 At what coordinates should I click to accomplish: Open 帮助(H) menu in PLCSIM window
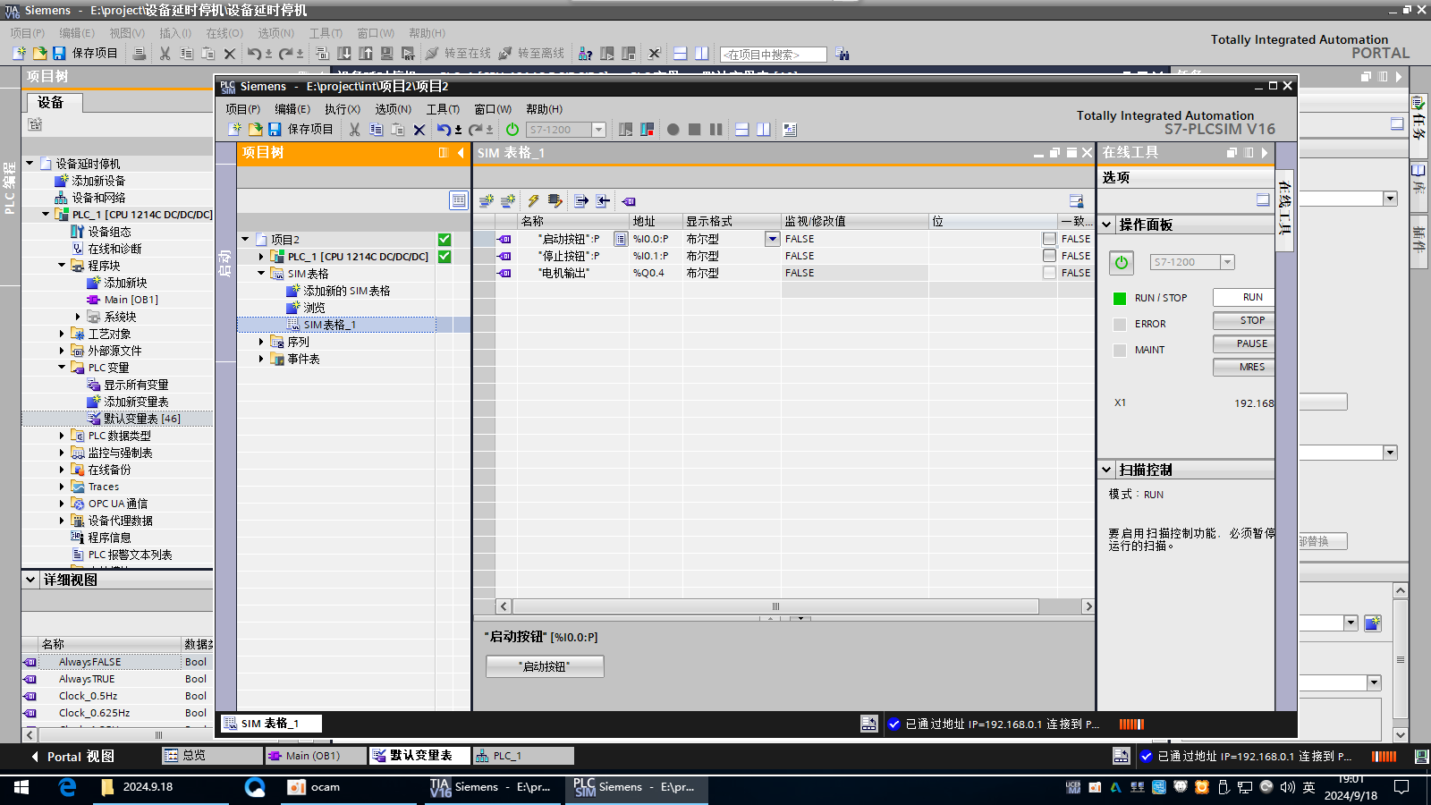(544, 109)
